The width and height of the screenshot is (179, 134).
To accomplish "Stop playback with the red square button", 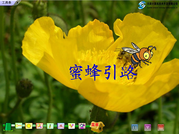I will (x=161, y=127).
